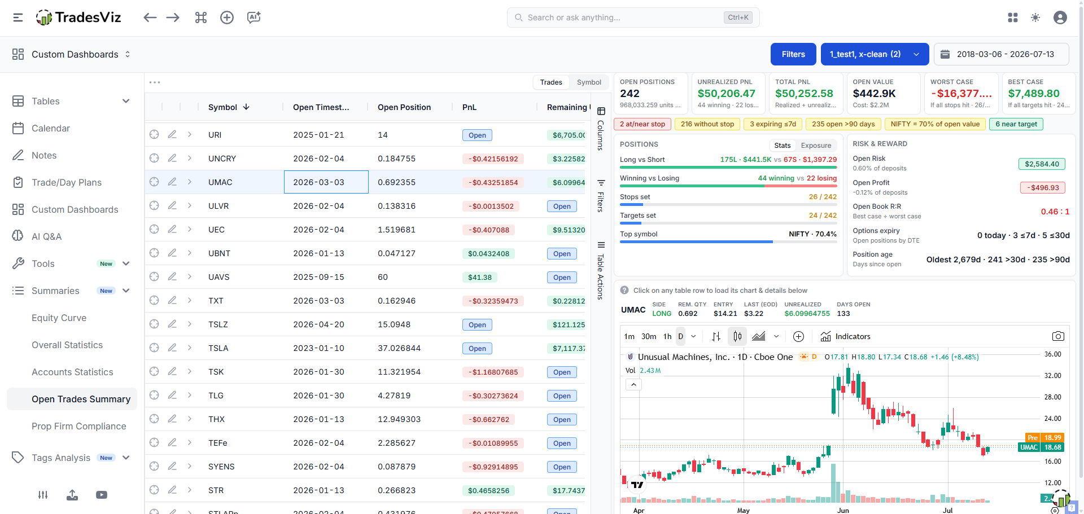Open the hamburger navigation menu
Image resolution: width=1084 pixels, height=514 pixels.
[18, 17]
